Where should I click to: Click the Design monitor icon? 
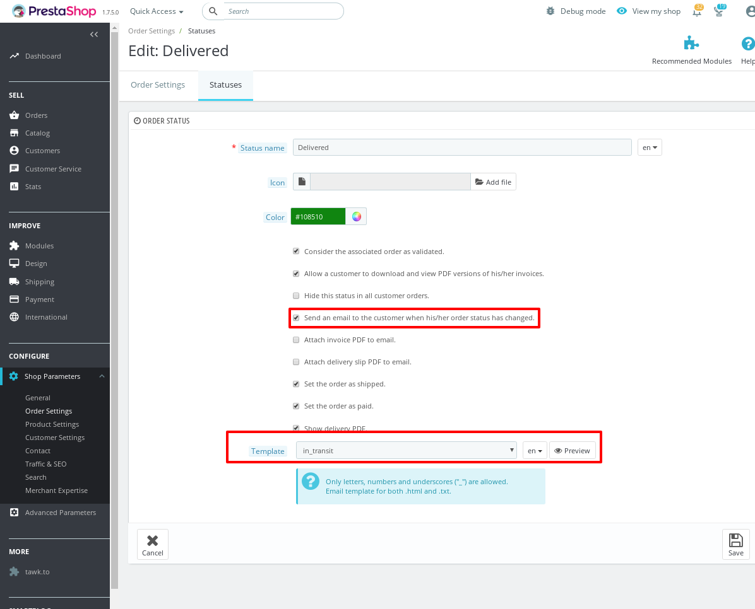click(x=14, y=263)
